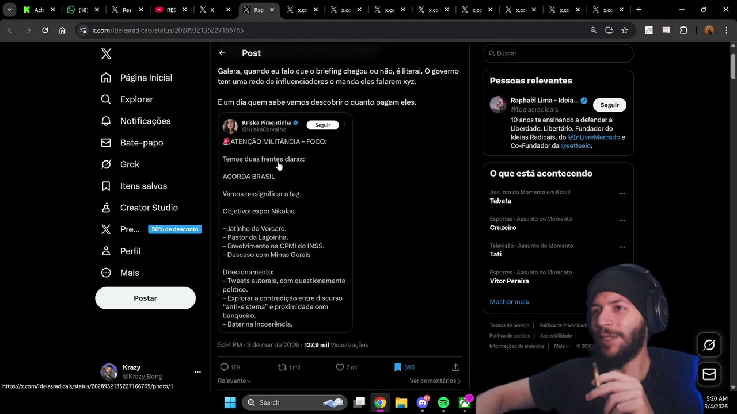Click Kriska Pimentinha's avatar
Viewport: 737px width, 414px height.
[230, 126]
